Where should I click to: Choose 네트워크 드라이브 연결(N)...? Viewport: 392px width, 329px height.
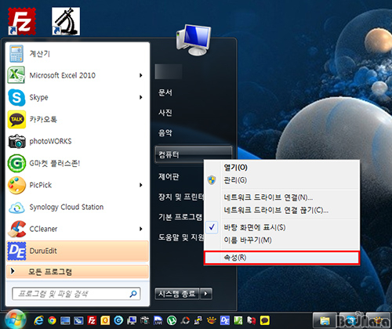[281, 197]
